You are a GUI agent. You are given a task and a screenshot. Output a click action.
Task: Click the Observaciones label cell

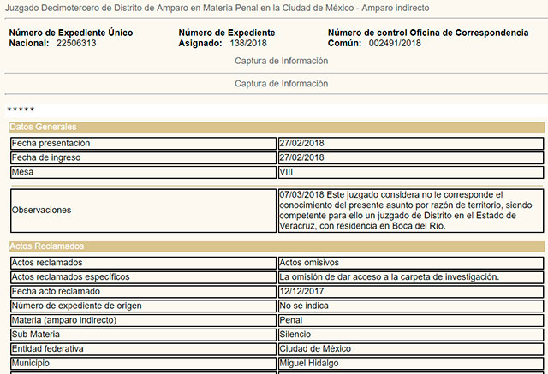point(142,210)
